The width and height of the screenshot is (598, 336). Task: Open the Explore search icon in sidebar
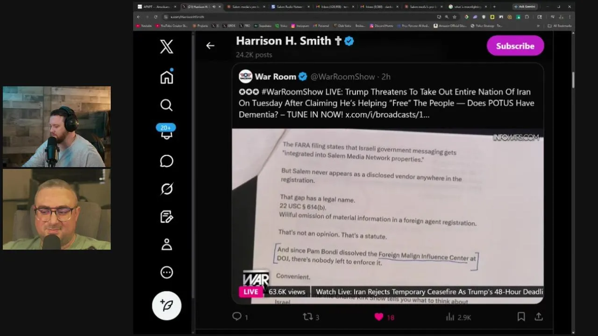click(x=166, y=105)
